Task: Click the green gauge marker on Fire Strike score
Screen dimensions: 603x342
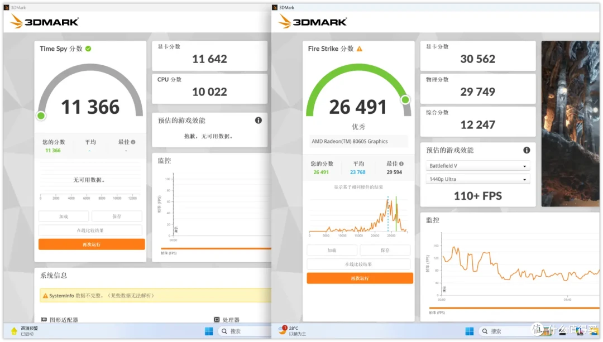Action: 405,100
